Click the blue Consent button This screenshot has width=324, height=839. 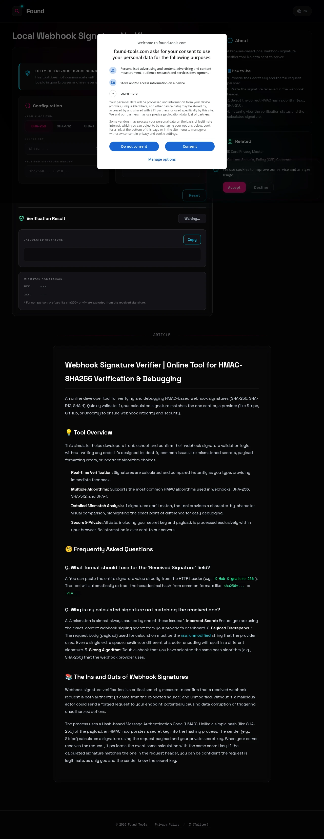190,147
